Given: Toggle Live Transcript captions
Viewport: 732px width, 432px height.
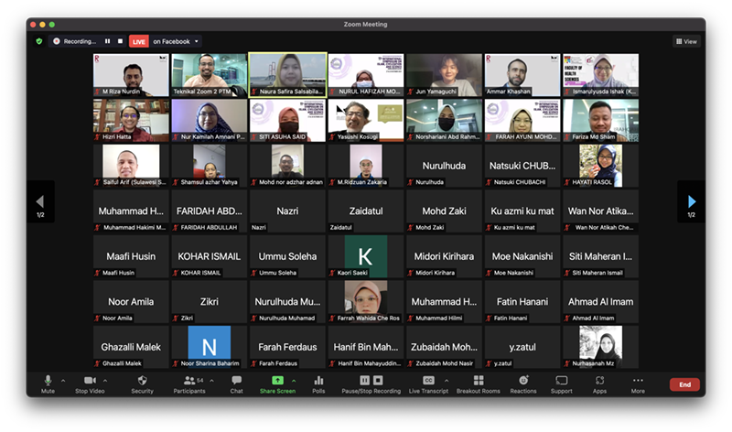Looking at the screenshot, I should click(x=428, y=381).
